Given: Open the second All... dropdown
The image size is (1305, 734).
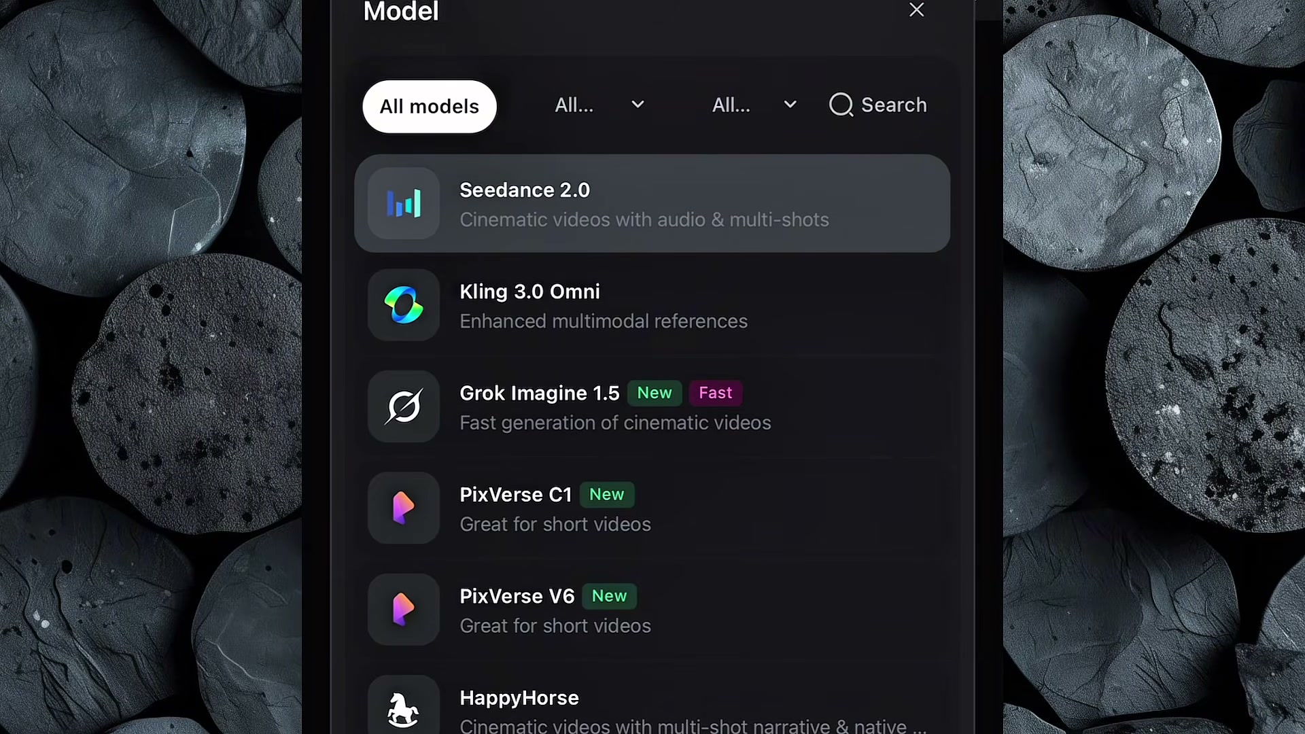Looking at the screenshot, I should click(754, 105).
